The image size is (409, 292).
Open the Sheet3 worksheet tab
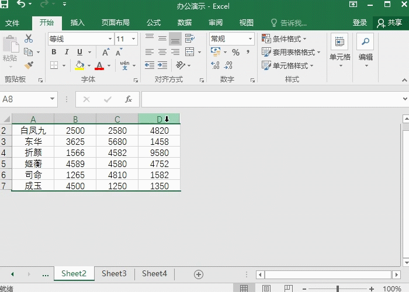point(114,273)
